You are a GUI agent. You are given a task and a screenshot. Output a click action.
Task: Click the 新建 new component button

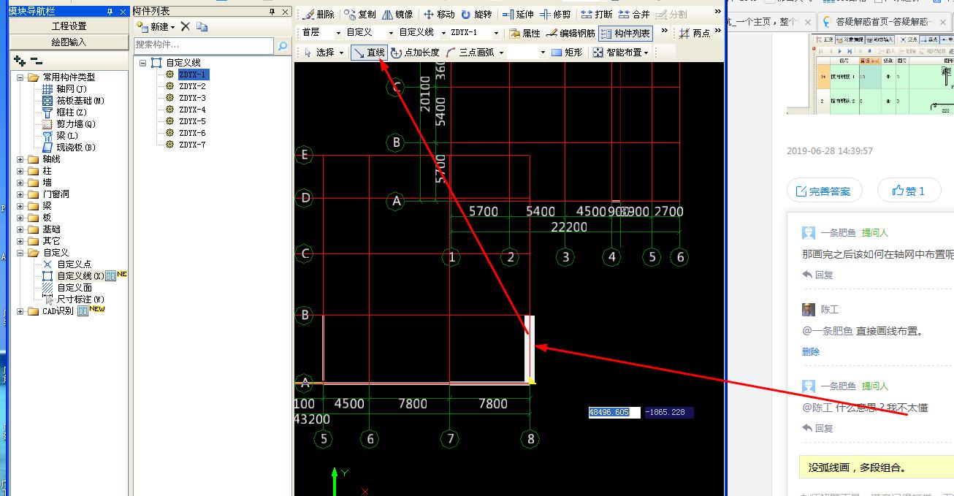tap(156, 26)
